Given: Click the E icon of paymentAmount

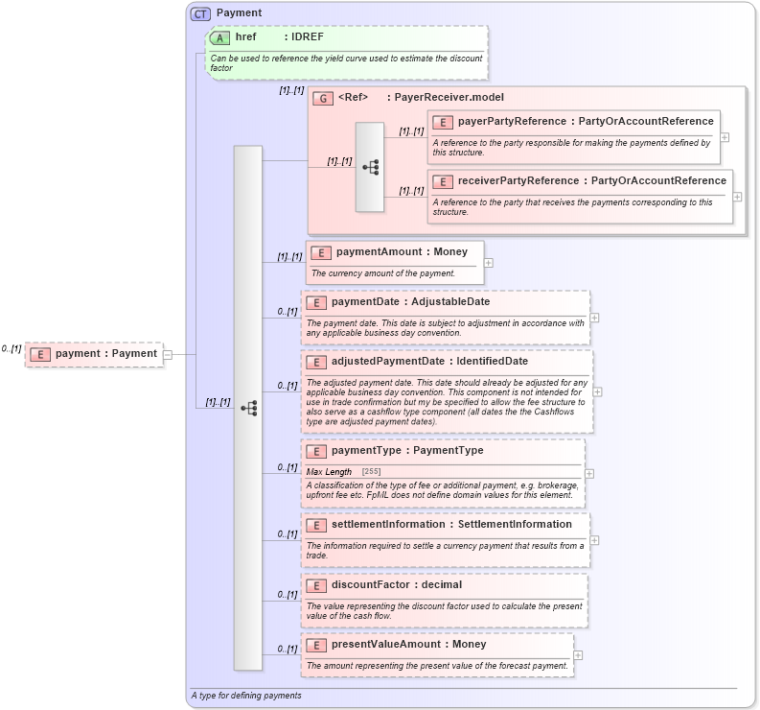Looking at the screenshot, I should click(321, 253).
